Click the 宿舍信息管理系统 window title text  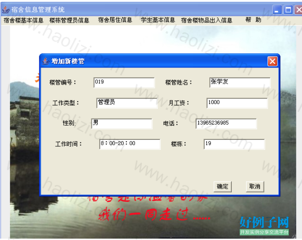tap(38, 10)
